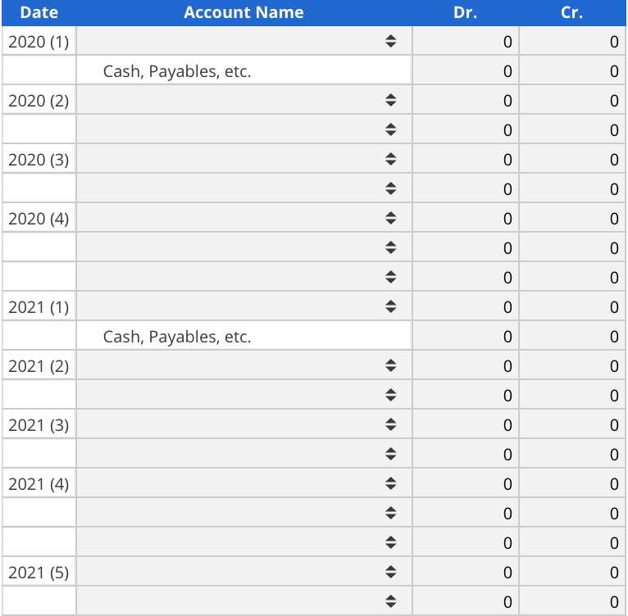
Task: Open the account dropdown for 2021 (5)
Action: [x=244, y=572]
